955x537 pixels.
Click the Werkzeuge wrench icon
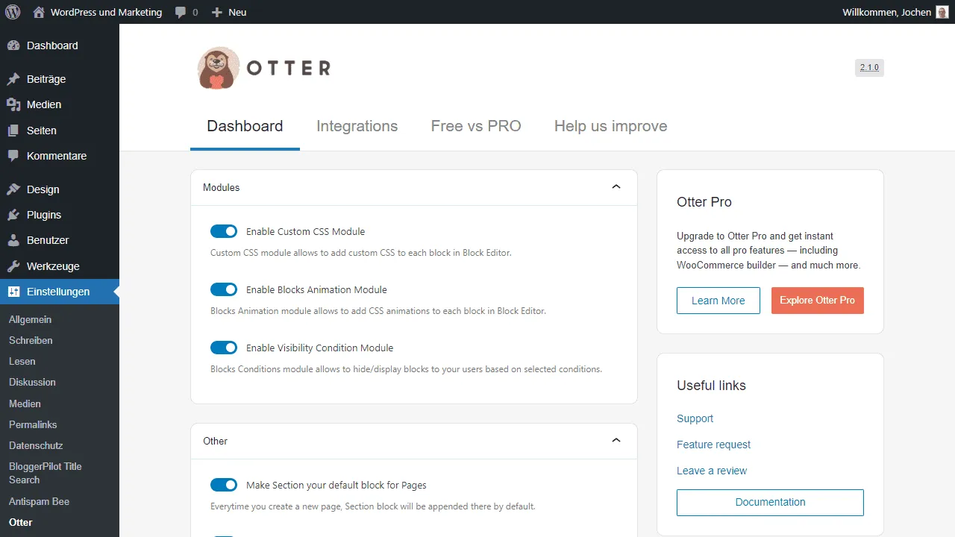(x=13, y=266)
